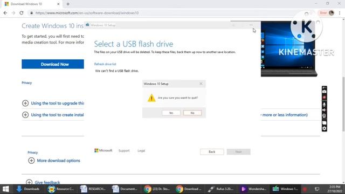Open the recordings folder icon in recorder toolbar
345x194 pixels.
tap(325, 123)
